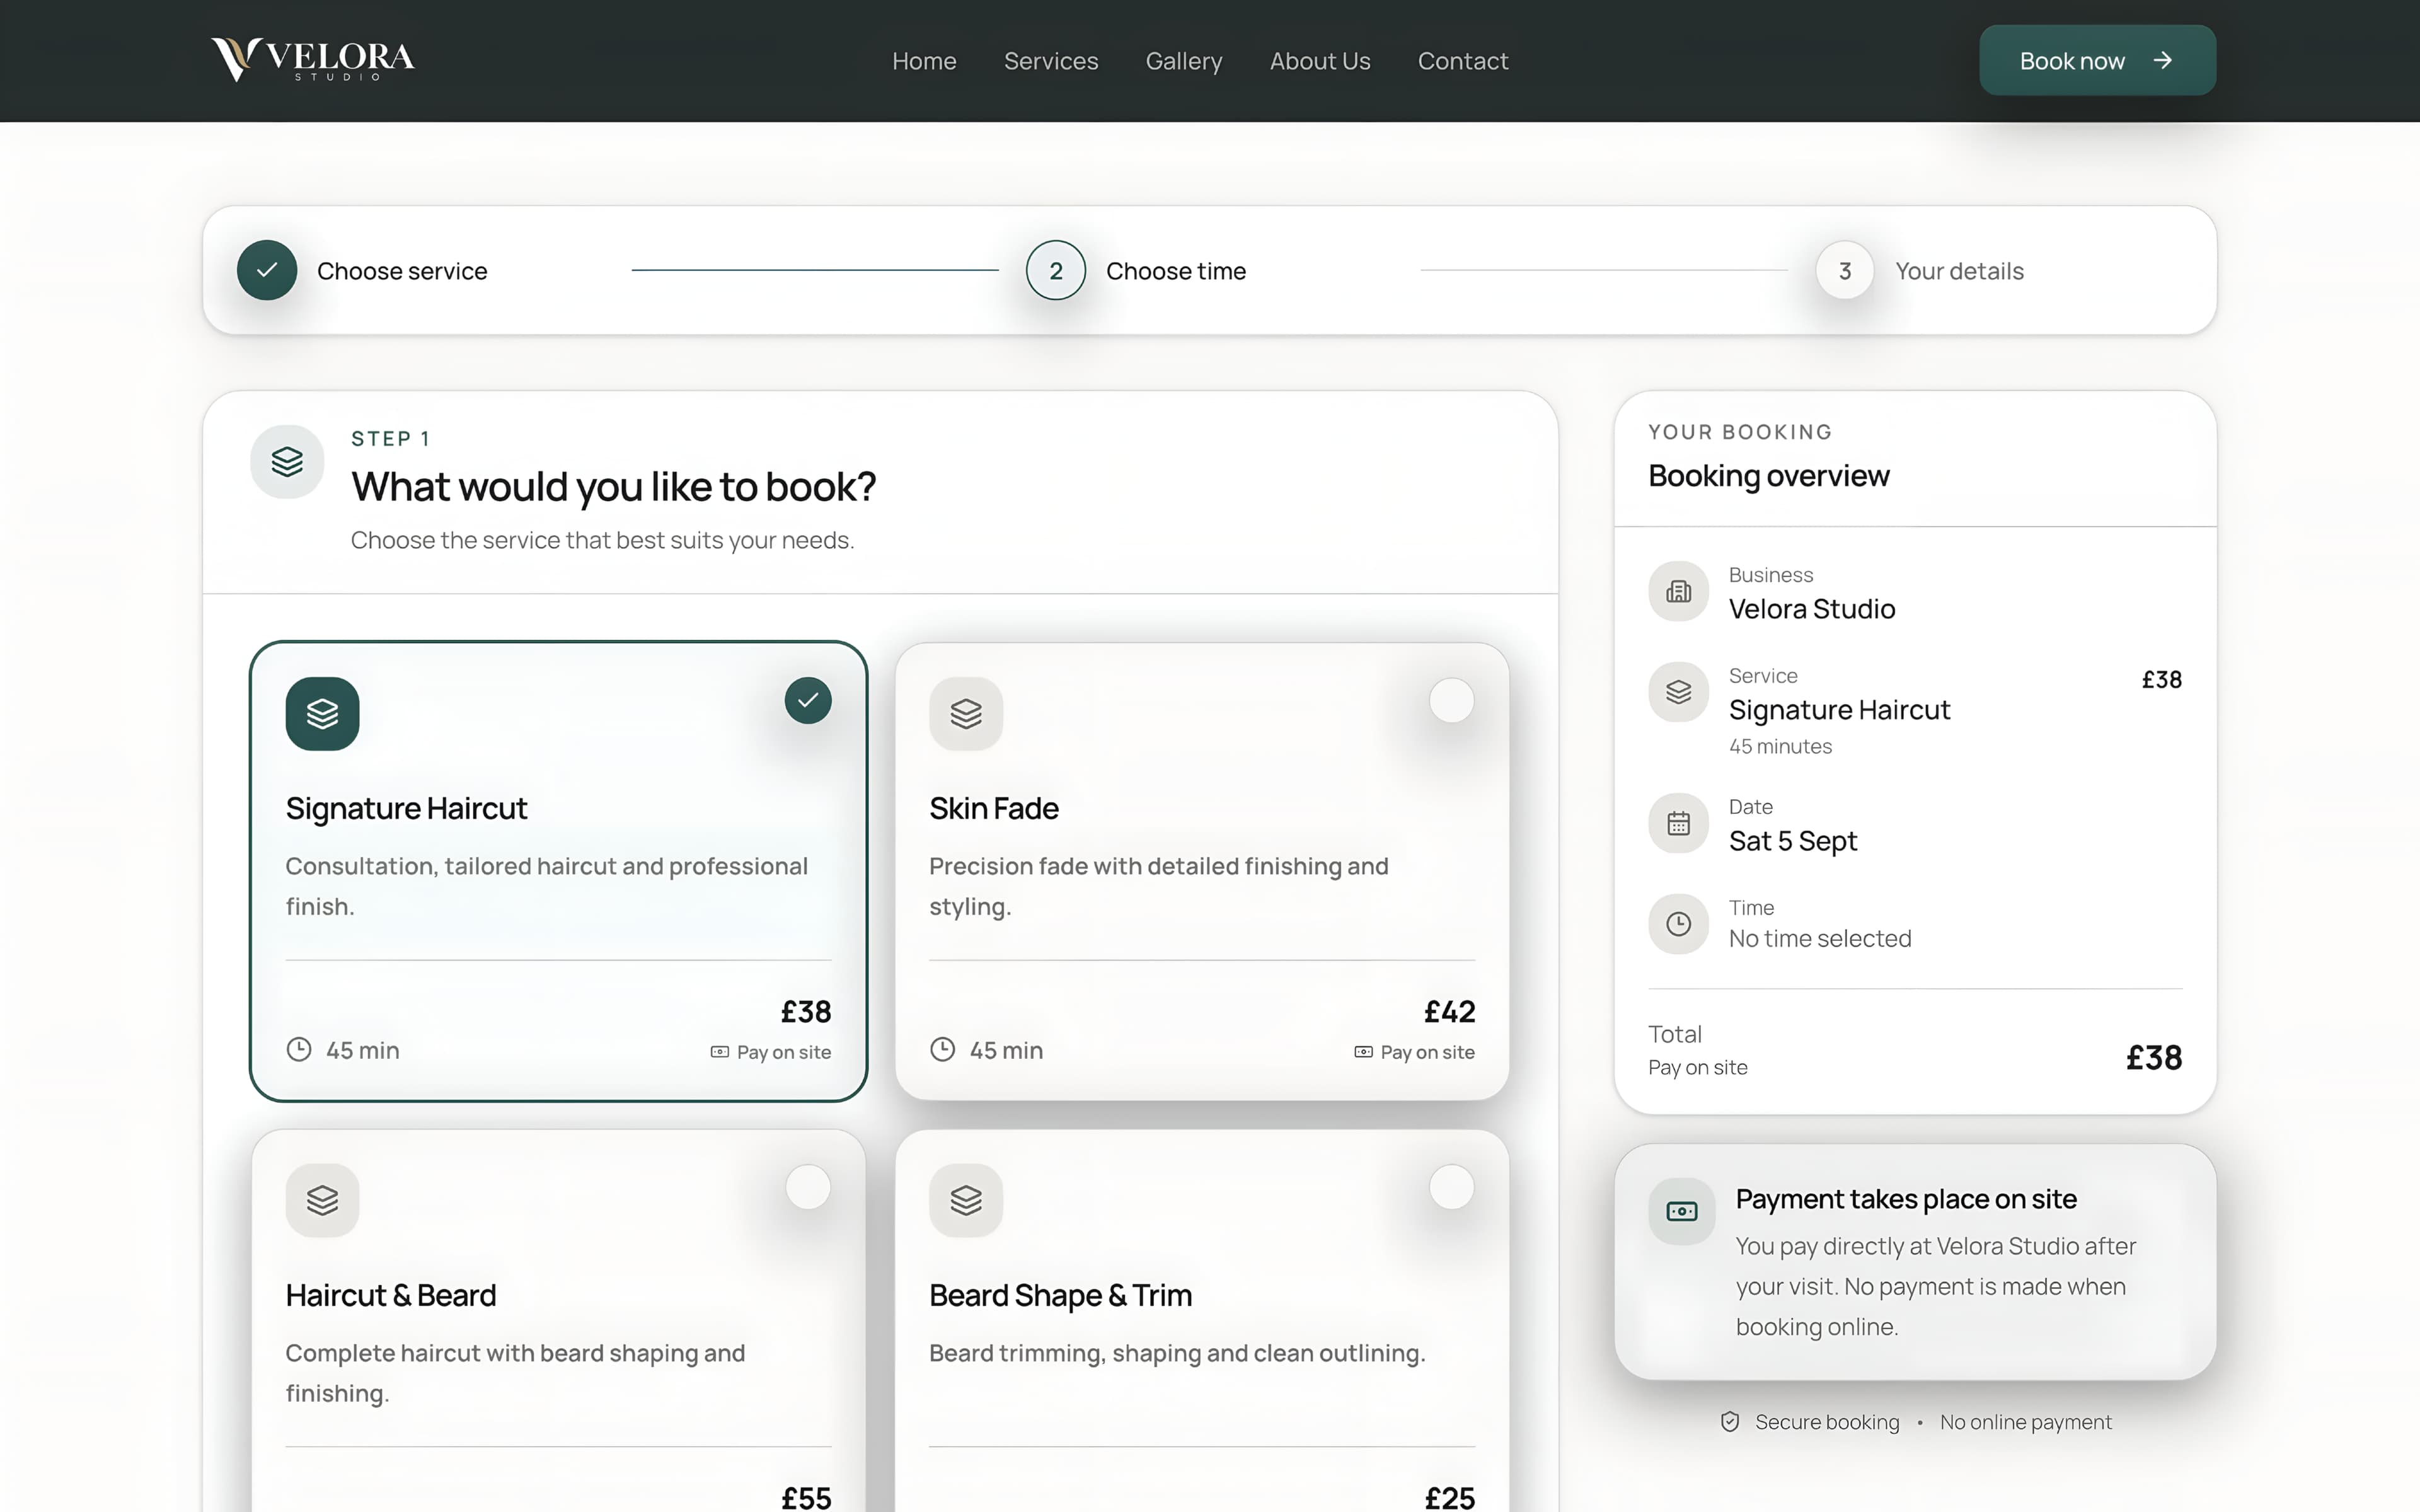Image resolution: width=2420 pixels, height=1512 pixels.
Task: Click the Skin Fade description text
Action: (1158, 886)
